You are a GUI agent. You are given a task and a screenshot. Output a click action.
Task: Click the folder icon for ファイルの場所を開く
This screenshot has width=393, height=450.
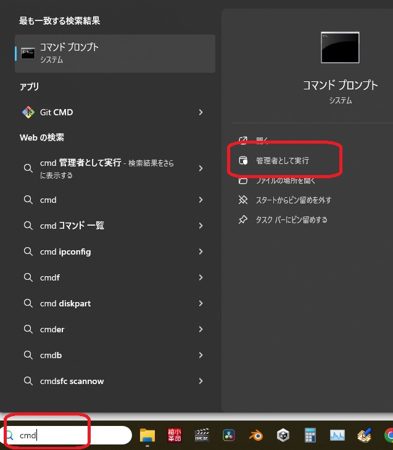click(x=243, y=181)
